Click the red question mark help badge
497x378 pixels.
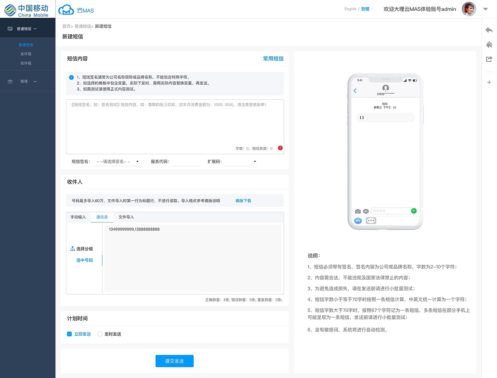[x=280, y=148]
